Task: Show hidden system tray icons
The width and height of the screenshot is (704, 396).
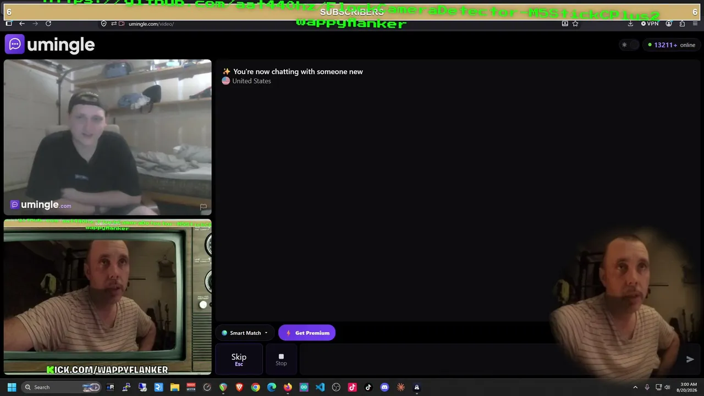Action: pos(635,387)
